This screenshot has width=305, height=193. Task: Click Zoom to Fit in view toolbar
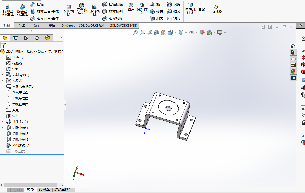point(135,33)
